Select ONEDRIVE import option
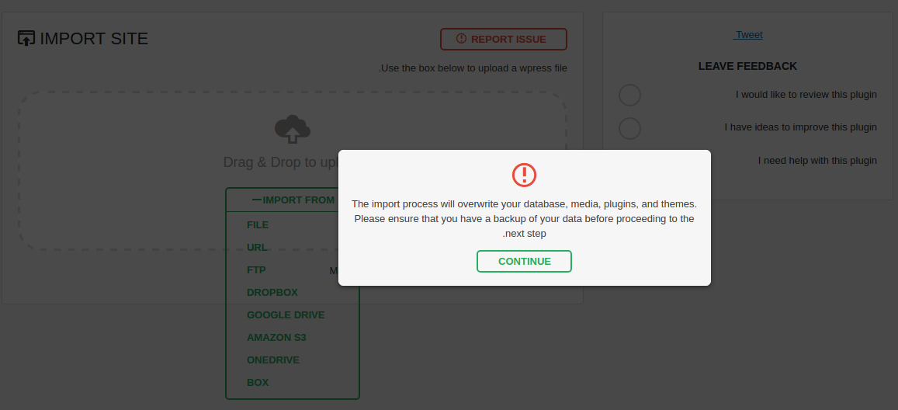This screenshot has height=410, width=898. tap(273, 360)
